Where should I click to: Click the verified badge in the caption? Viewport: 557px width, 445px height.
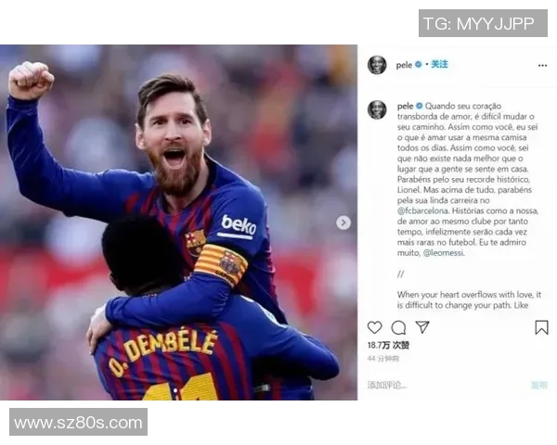pyautogui.click(x=420, y=106)
